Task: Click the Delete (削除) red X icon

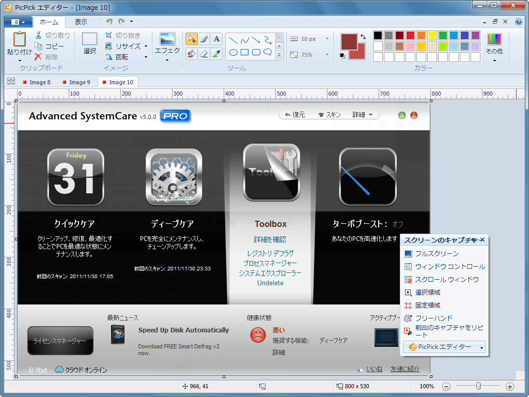Action: [38, 57]
